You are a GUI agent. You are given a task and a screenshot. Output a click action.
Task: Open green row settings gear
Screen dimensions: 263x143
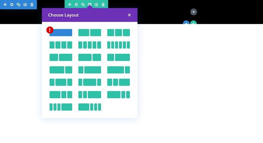click(x=76, y=4)
